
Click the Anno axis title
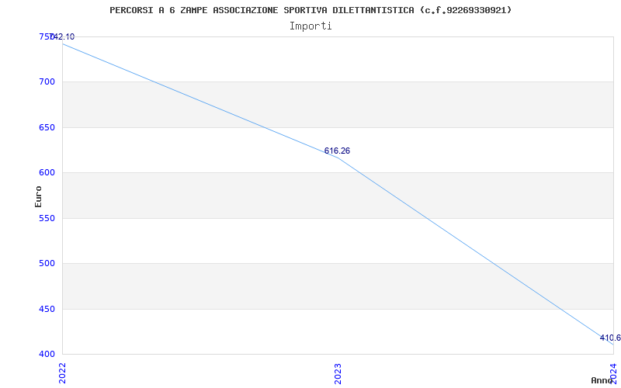[x=602, y=380]
